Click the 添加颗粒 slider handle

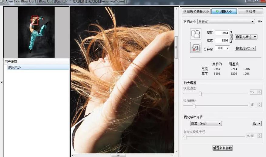coord(194,106)
